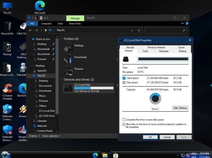
Task: Click the Explorer search box
Action: [166, 30]
